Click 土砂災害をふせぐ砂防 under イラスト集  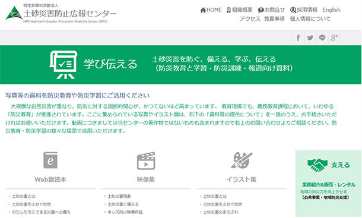[223, 204]
